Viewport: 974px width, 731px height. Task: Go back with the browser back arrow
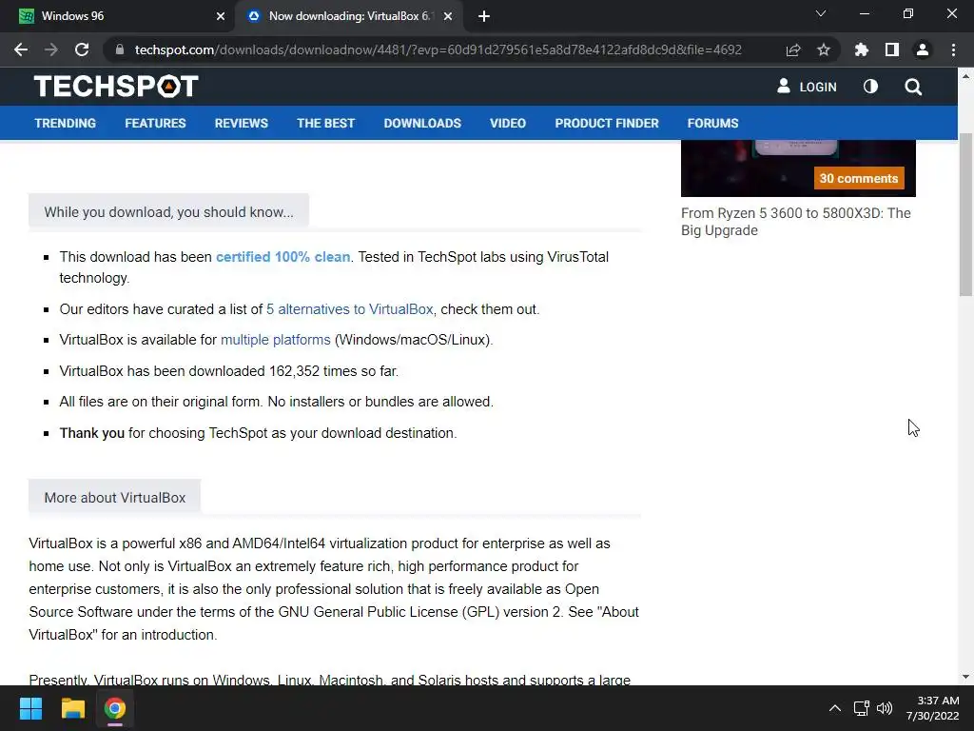pos(21,49)
